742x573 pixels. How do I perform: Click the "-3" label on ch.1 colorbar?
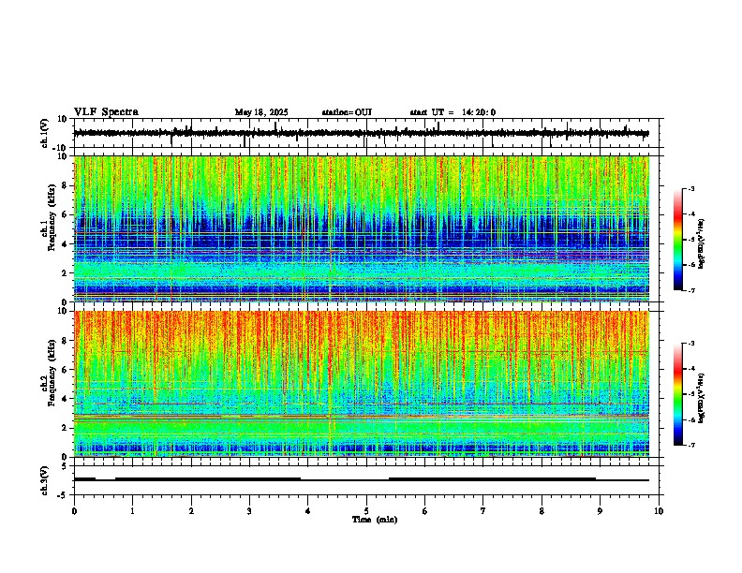coord(691,188)
